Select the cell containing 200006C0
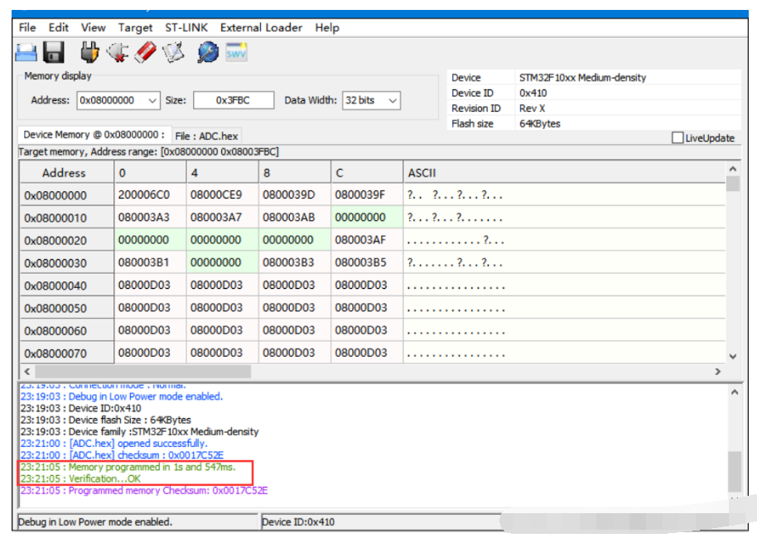757x538 pixels. 150,195
